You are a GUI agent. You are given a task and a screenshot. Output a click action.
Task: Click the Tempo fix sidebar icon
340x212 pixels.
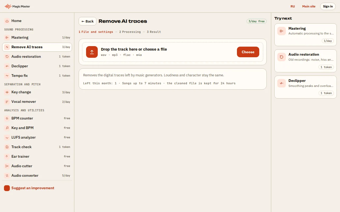coord(7,76)
